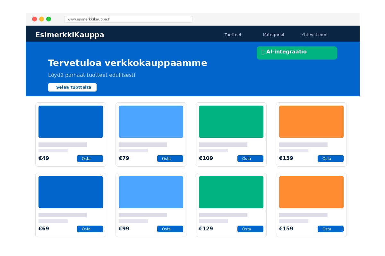Click the yellow browser window dot
This screenshot has height=256, width=385.
click(42, 19)
